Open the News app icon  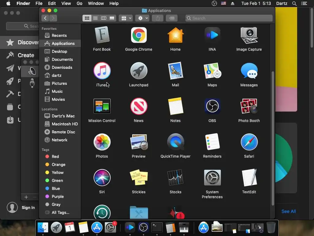tap(139, 106)
